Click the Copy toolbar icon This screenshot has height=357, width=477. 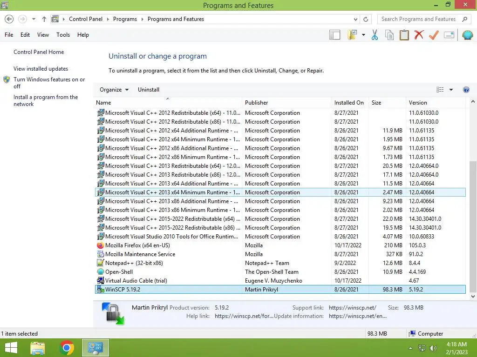(x=389, y=35)
